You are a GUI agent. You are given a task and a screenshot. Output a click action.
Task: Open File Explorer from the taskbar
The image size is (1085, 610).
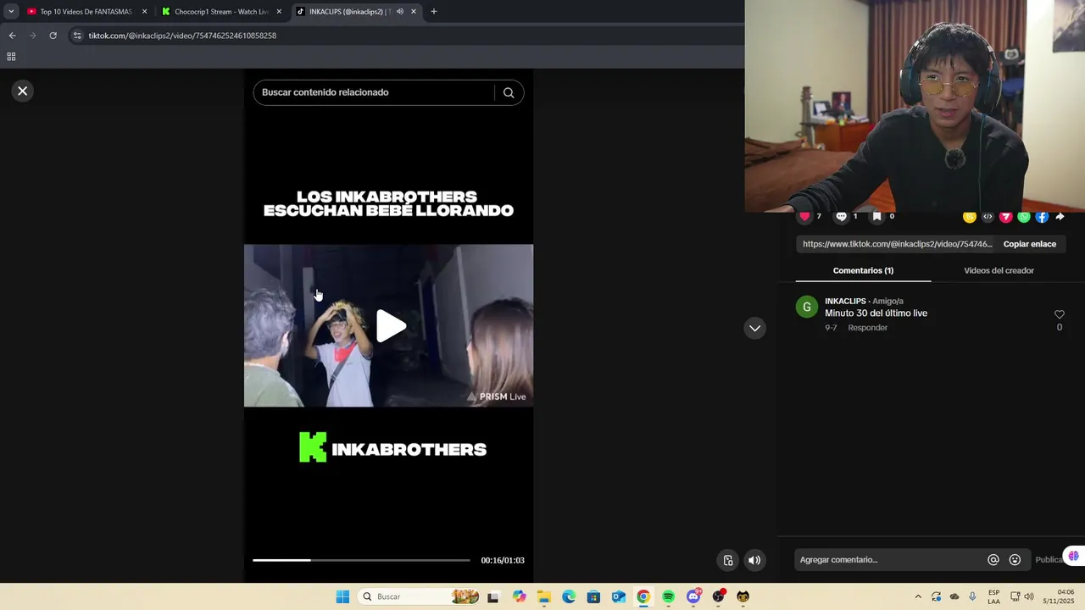[543, 596]
